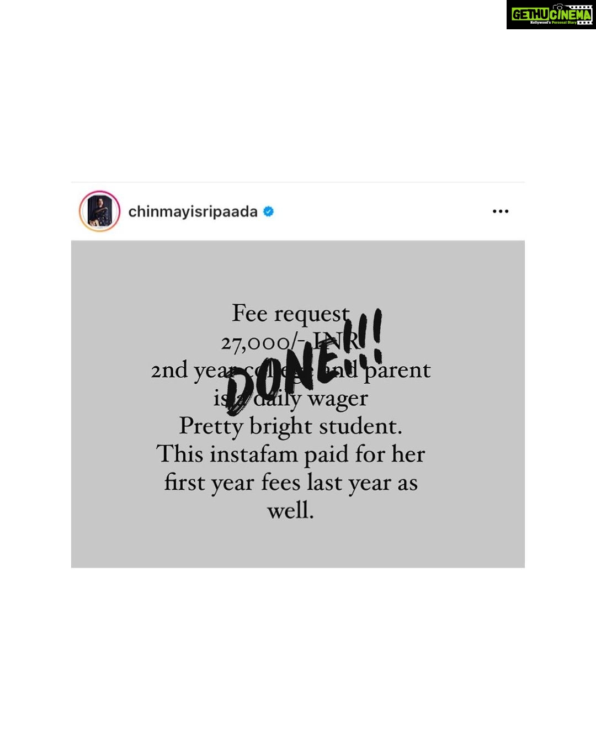Visit the chinmayisripaada username link
Screen dimensions: 596x746
point(193,211)
